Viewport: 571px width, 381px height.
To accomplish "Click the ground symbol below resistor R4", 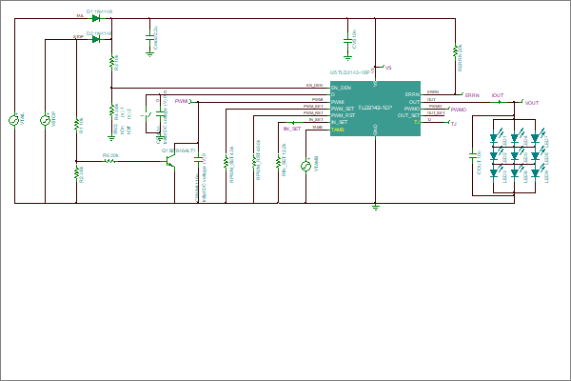I will click(111, 138).
